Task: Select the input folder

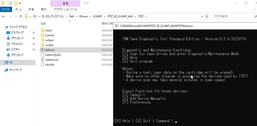Action: pos(49,30)
